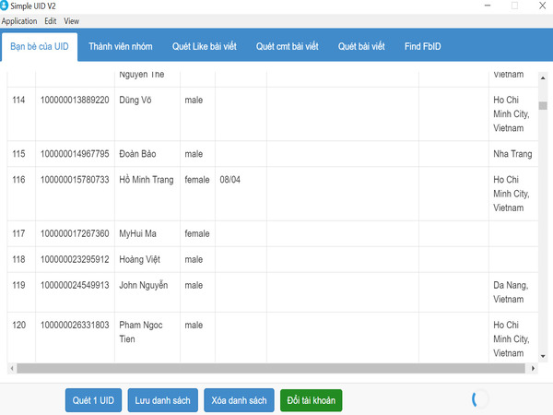Click the Quét 1 UID button

tap(93, 400)
